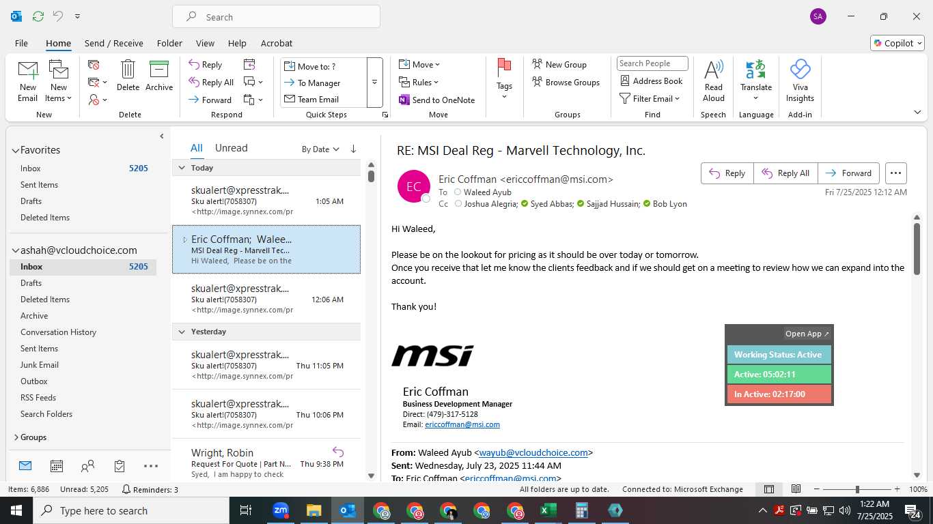Archive the selected email
The height and width of the screenshot is (524, 933).
coord(159,76)
